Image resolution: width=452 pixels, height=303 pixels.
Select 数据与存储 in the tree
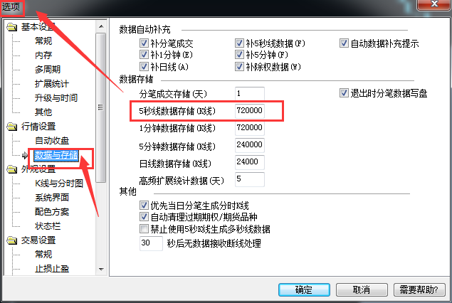[x=56, y=155]
